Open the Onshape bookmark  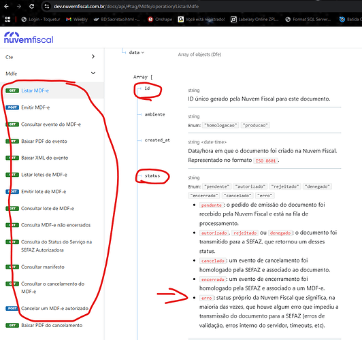point(160,19)
